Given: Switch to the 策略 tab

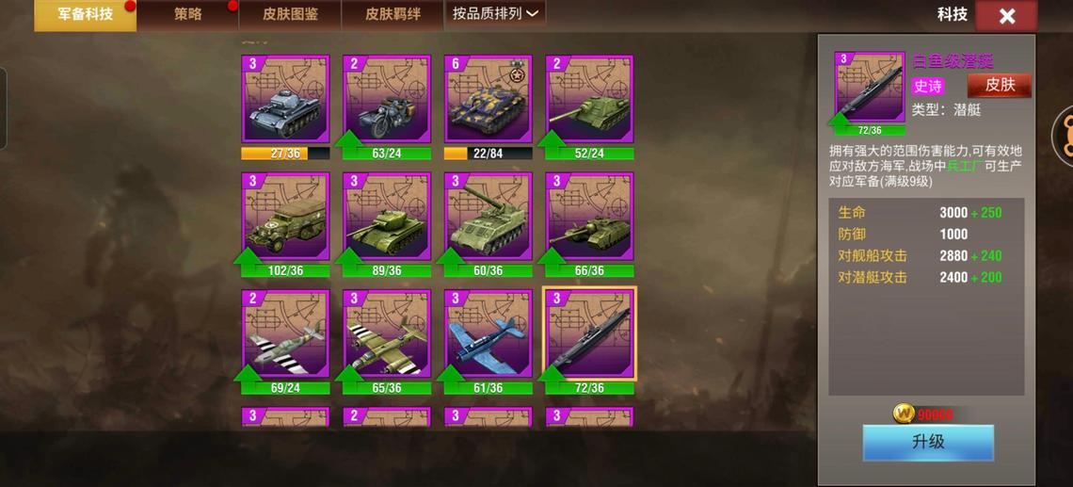Looking at the screenshot, I should tap(187, 14).
